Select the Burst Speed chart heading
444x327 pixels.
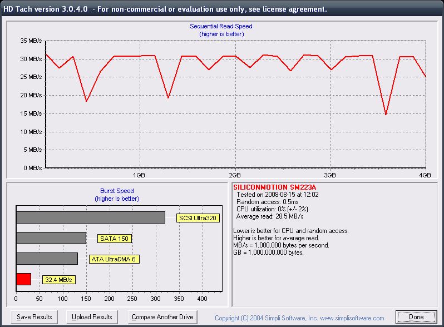click(x=117, y=191)
